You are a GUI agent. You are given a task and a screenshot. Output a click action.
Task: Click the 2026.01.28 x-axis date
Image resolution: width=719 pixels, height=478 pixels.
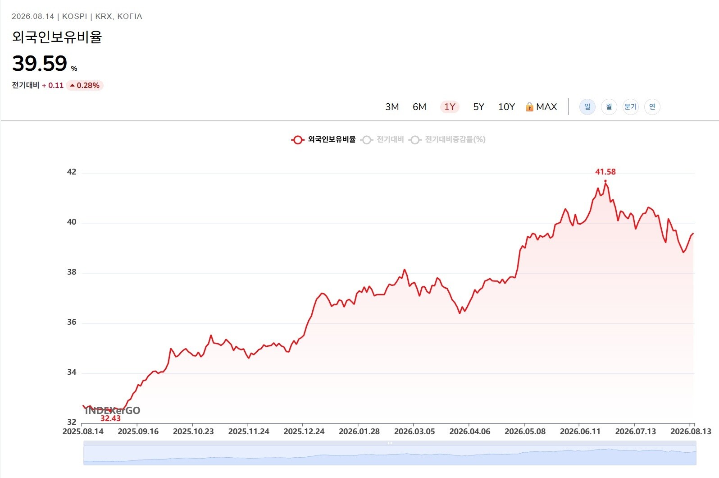359,432
